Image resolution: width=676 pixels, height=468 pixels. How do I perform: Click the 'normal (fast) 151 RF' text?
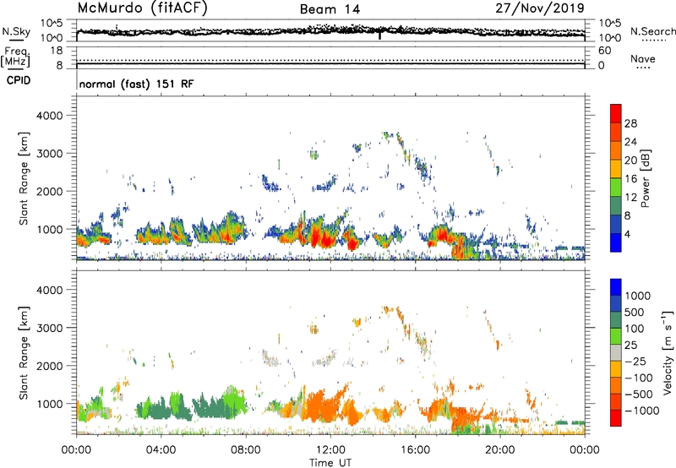click(x=136, y=84)
